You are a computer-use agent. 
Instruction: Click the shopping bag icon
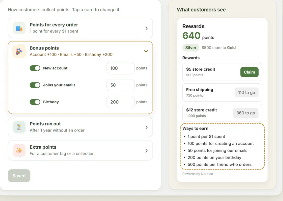(19, 28)
